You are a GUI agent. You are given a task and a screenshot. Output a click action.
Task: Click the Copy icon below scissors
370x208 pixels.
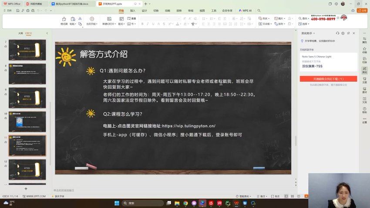(80, 24)
